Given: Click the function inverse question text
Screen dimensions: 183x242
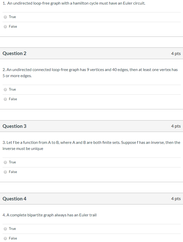Looking at the screenshot, I should pos(91,146).
